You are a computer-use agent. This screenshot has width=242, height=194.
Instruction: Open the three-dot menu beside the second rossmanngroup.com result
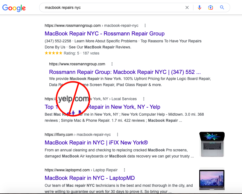pos(112,64)
